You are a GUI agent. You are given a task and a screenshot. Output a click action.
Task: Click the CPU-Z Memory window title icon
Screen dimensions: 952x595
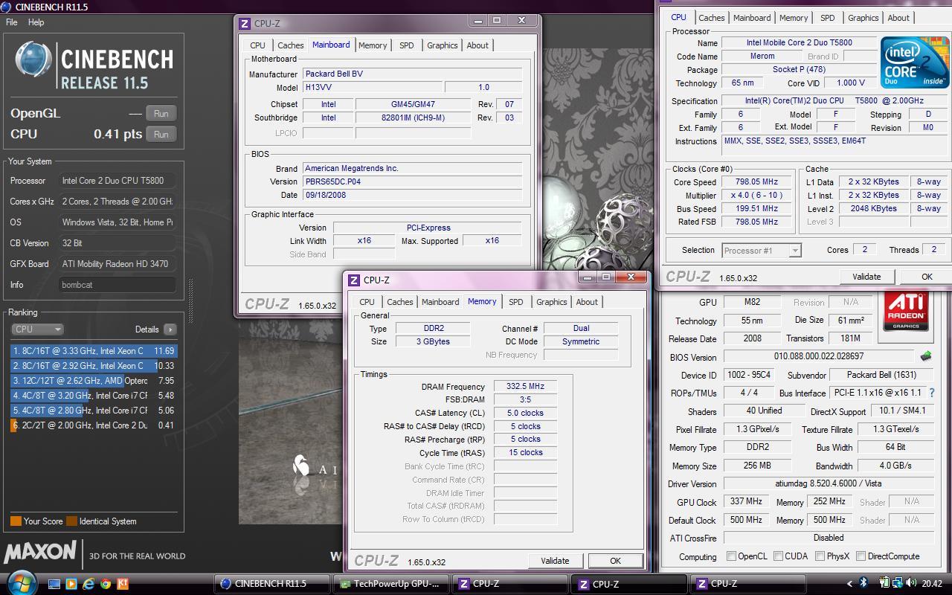pyautogui.click(x=354, y=280)
